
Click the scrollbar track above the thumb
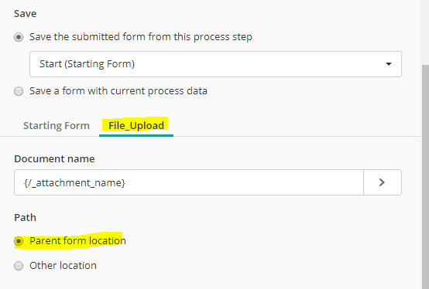pyautogui.click(x=425, y=32)
